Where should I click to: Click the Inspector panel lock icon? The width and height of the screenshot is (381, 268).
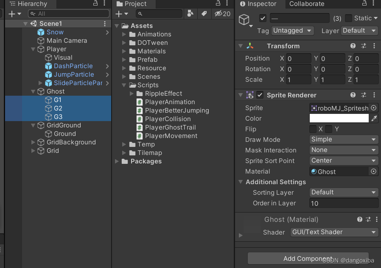[x=364, y=3]
